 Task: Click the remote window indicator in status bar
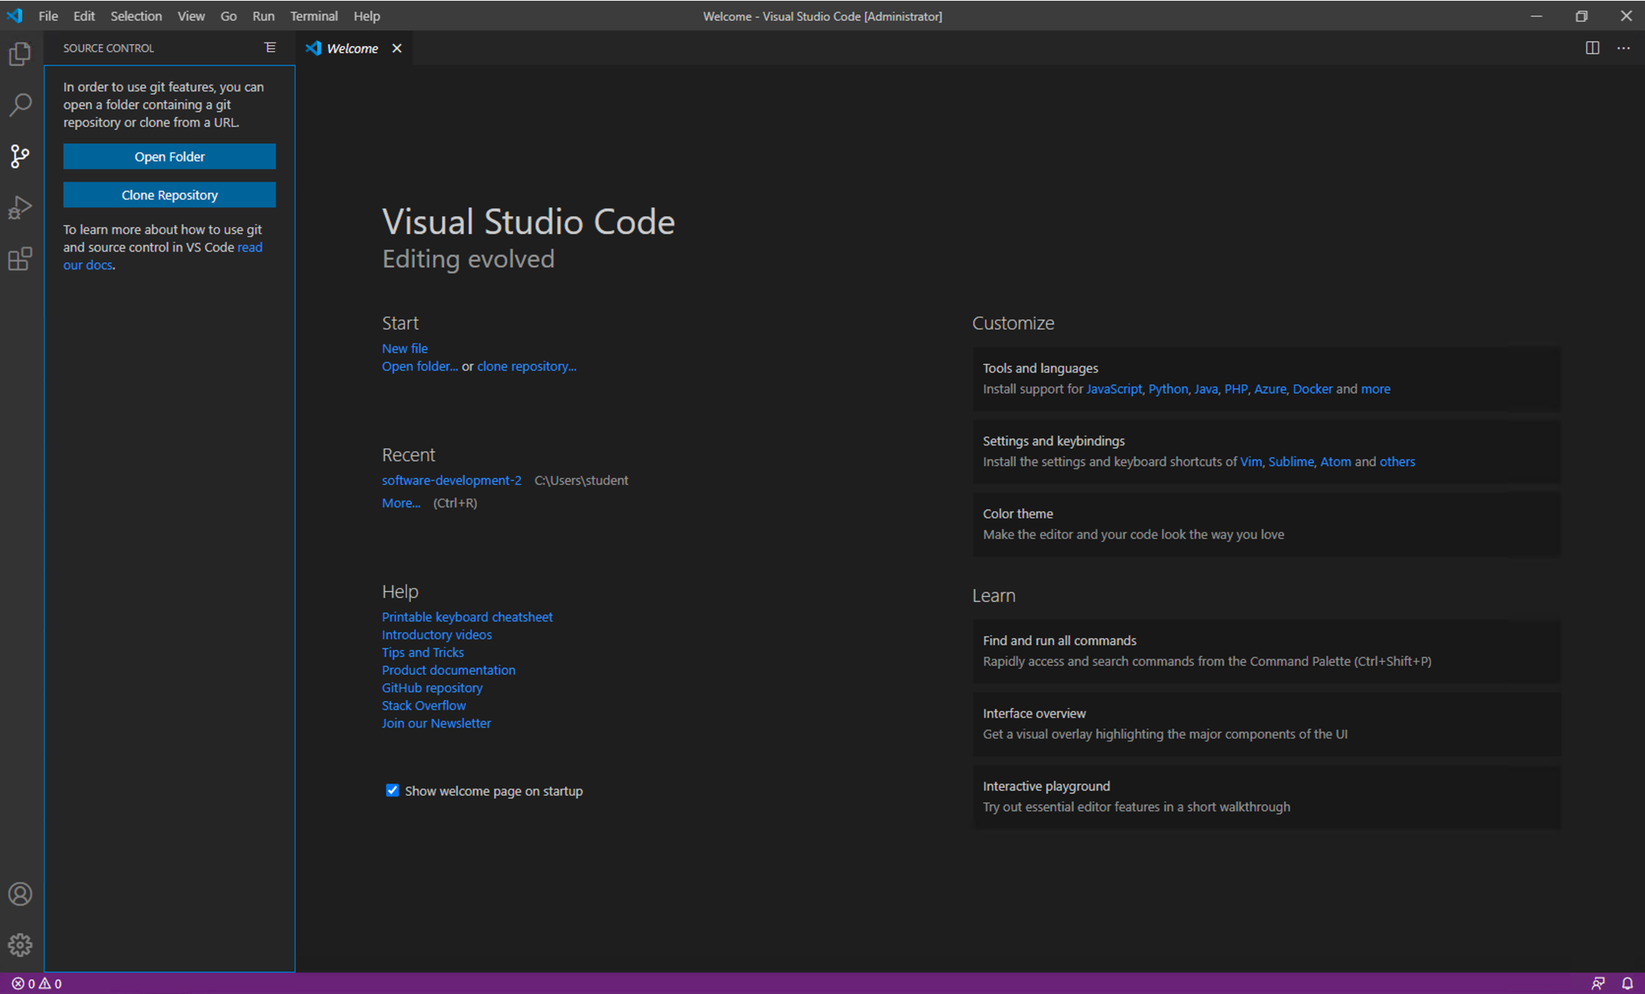(x=1599, y=983)
